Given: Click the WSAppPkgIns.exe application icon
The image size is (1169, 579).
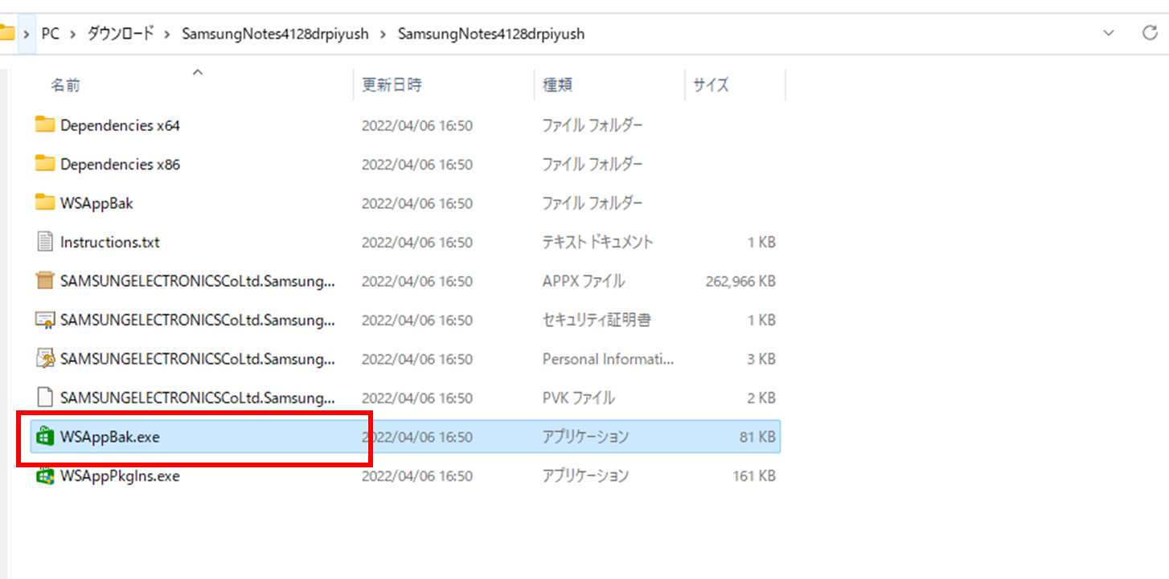Looking at the screenshot, I should 45,475.
